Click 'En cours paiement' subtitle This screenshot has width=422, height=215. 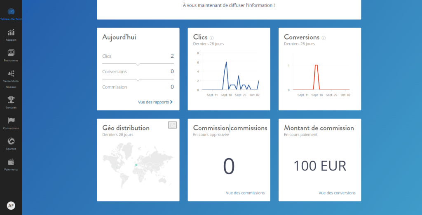coord(300,135)
